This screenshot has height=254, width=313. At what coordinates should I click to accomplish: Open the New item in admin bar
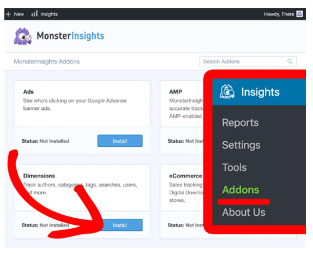tap(19, 14)
